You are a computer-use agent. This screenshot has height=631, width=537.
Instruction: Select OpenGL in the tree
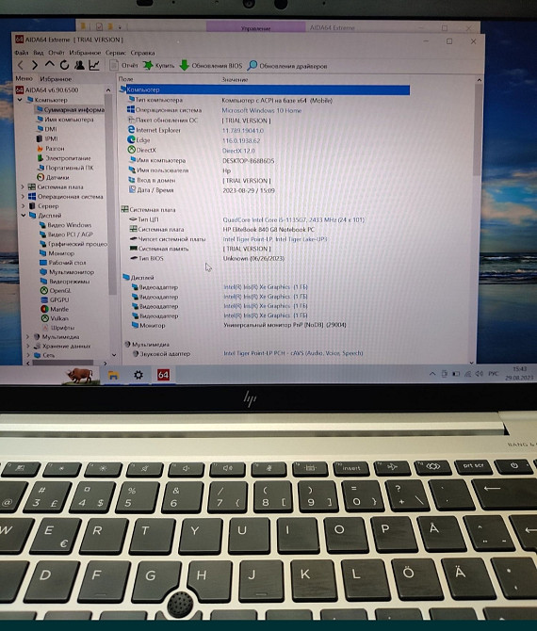coord(56,290)
